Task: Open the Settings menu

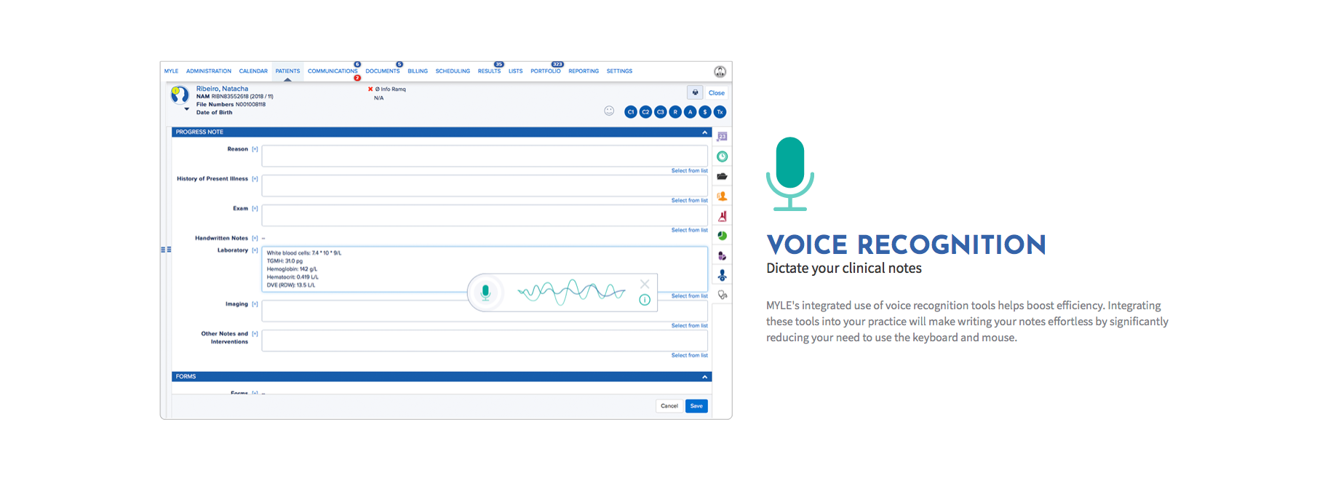Action: [619, 71]
